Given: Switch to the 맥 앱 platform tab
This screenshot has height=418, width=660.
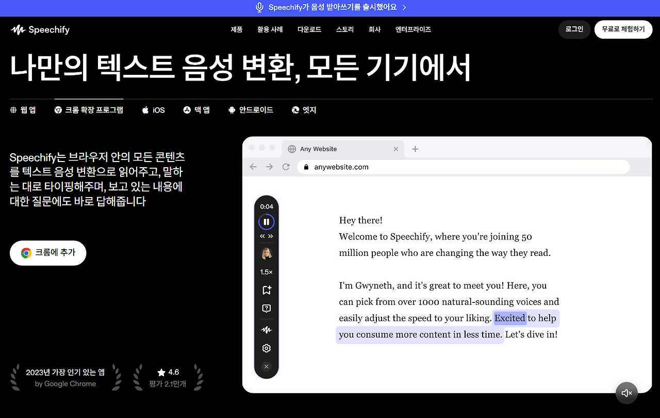Looking at the screenshot, I should (196, 110).
